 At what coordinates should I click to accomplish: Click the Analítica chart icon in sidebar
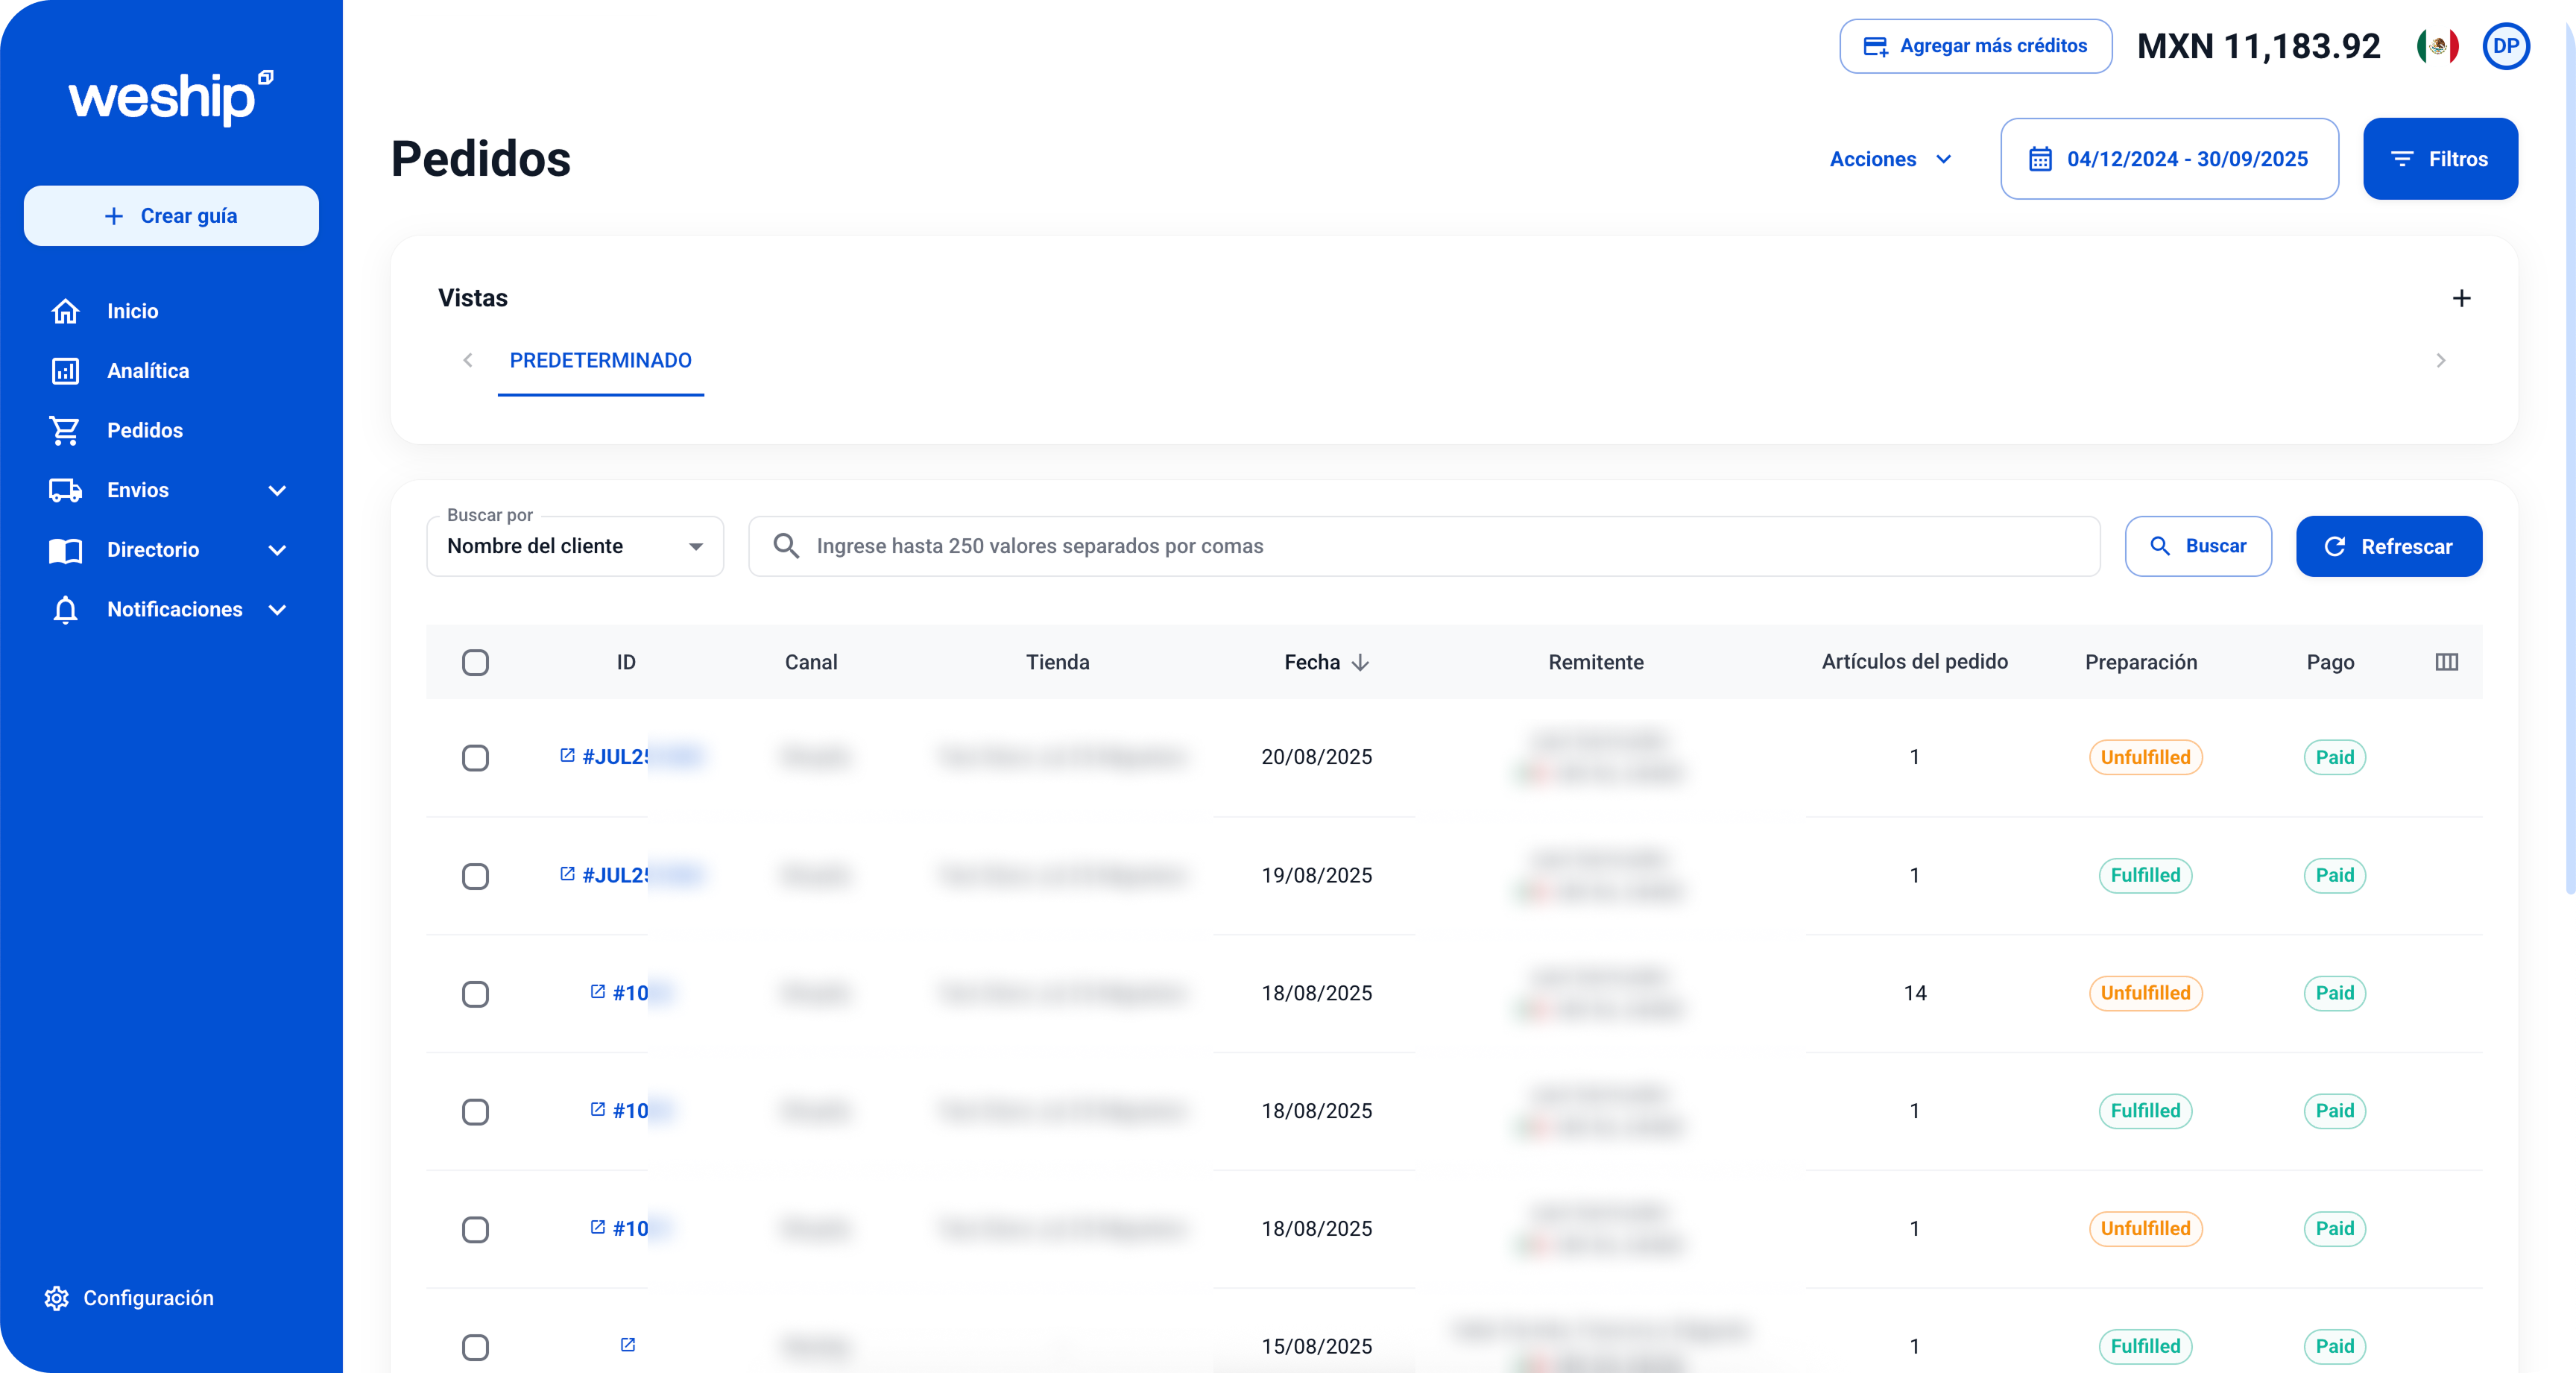66,371
